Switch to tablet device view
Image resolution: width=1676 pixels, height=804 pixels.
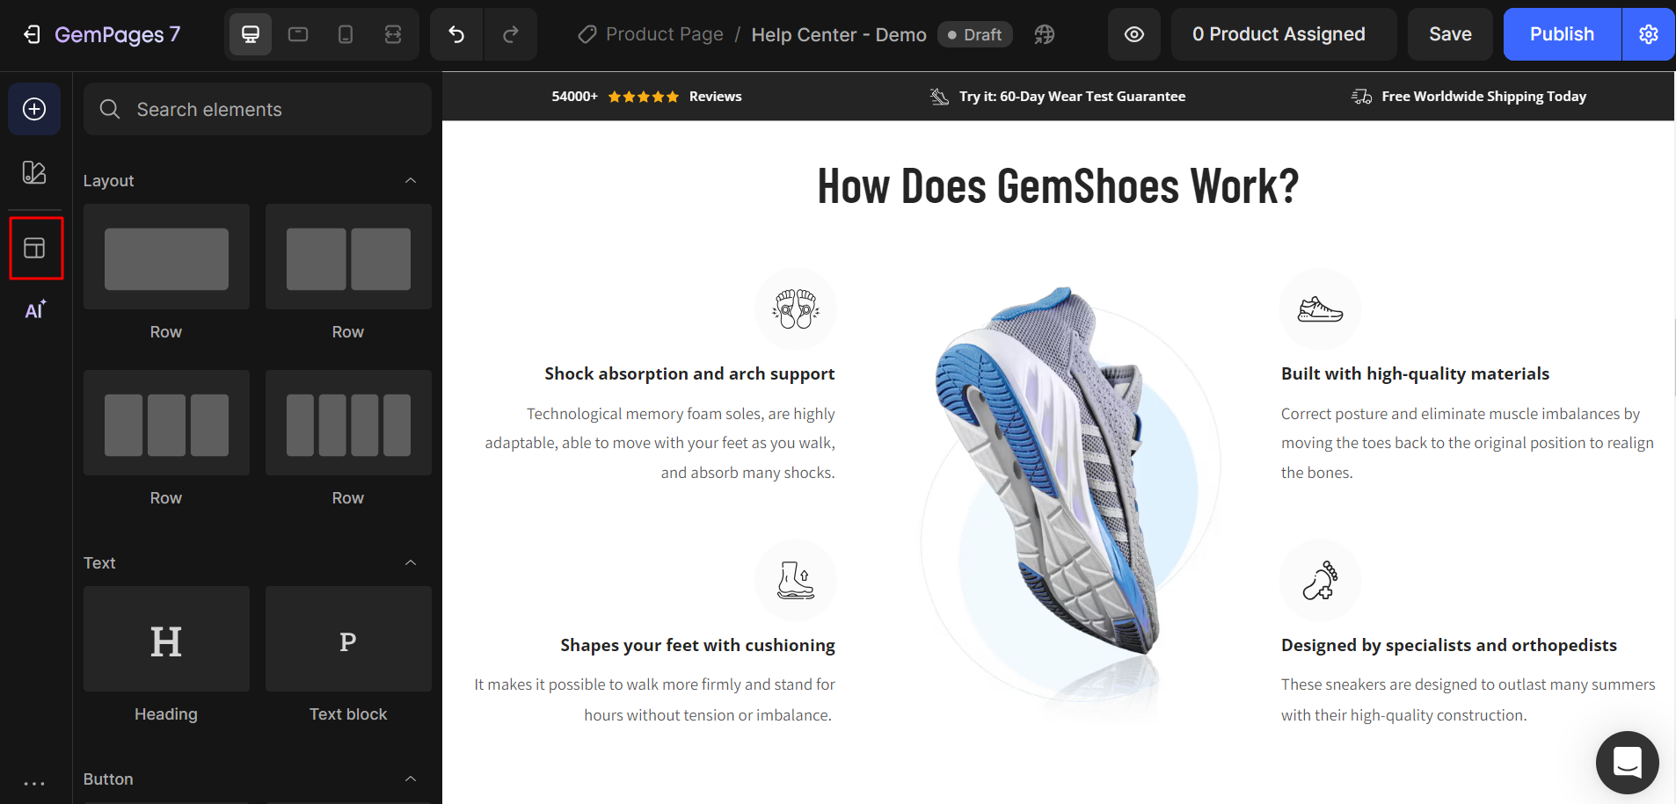click(298, 34)
